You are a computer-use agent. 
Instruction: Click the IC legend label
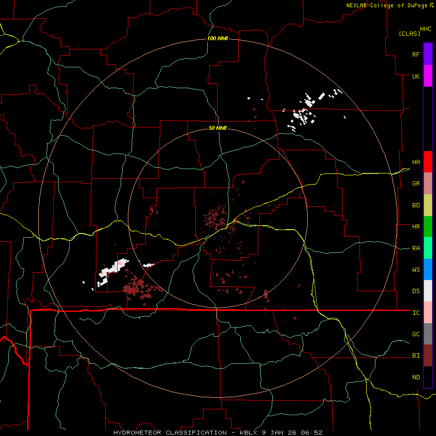pyautogui.click(x=416, y=312)
